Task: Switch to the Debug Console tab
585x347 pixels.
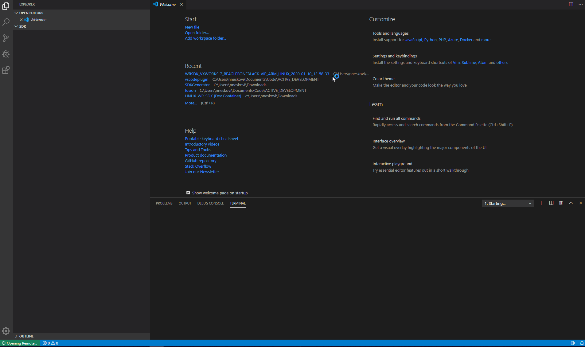Action: point(210,203)
